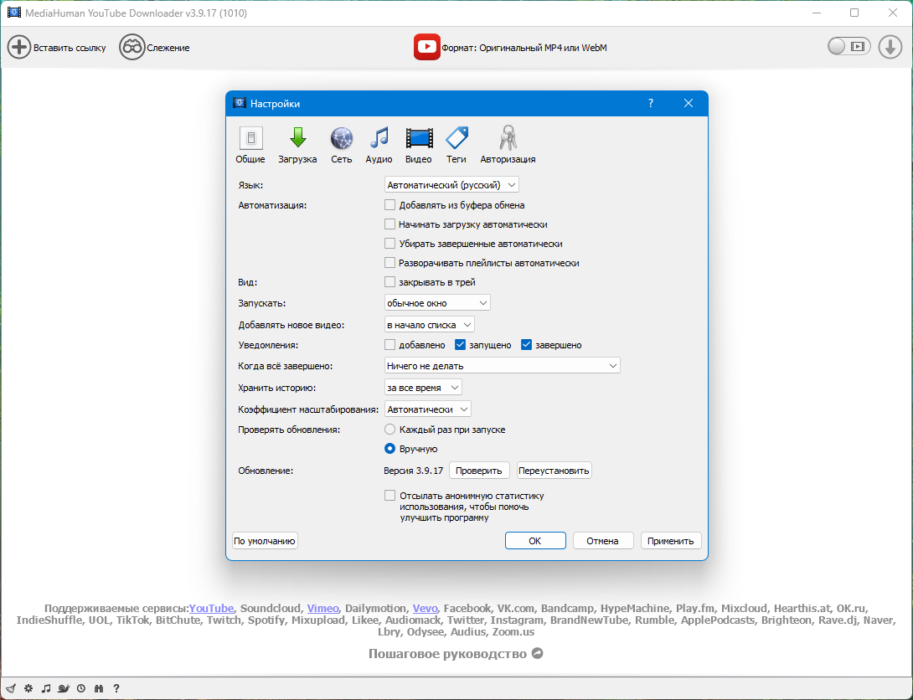The height and width of the screenshot is (700, 913).
Task: Click the broom icon in the status bar
Action: coord(10,688)
